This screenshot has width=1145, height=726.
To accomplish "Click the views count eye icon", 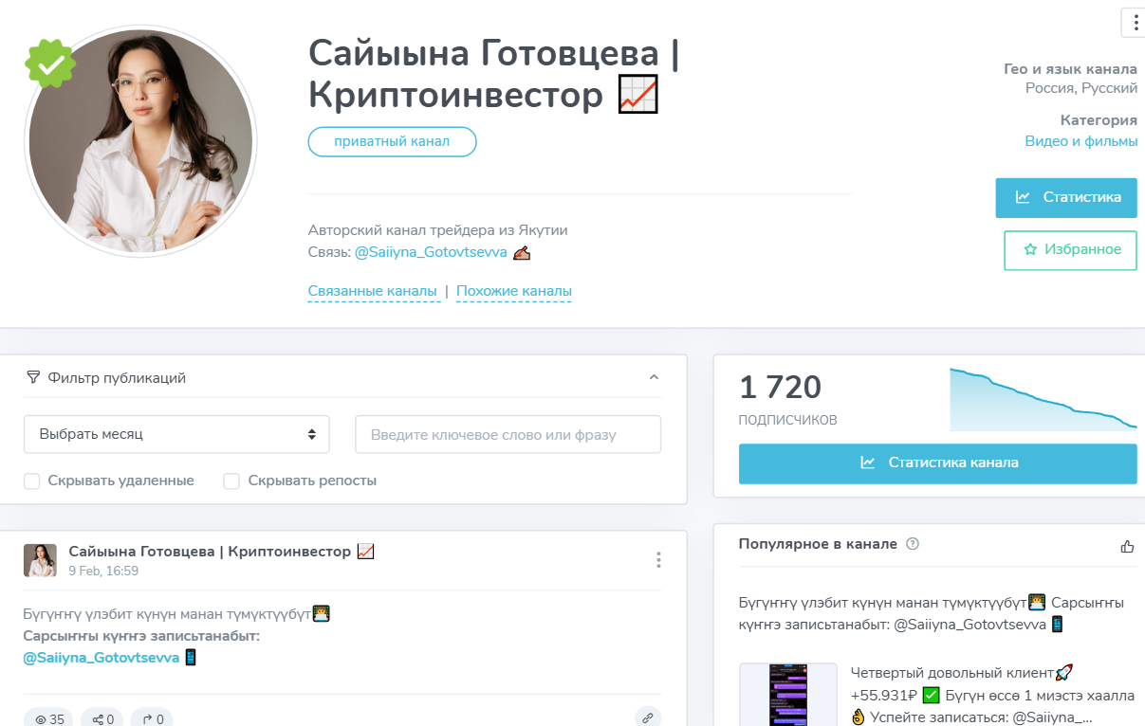I will [41, 719].
